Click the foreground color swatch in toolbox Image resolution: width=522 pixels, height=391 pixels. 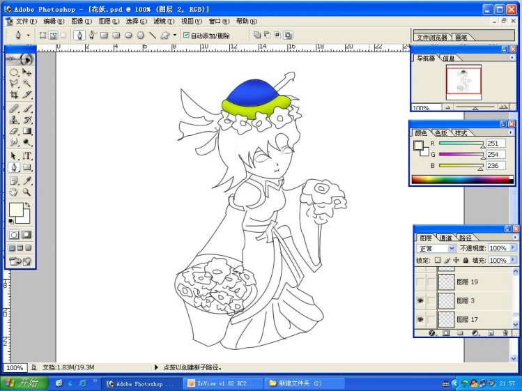15,210
